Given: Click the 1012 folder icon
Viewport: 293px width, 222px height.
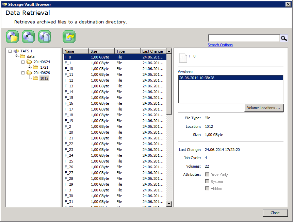Looking at the screenshot, I should click(x=36, y=78).
